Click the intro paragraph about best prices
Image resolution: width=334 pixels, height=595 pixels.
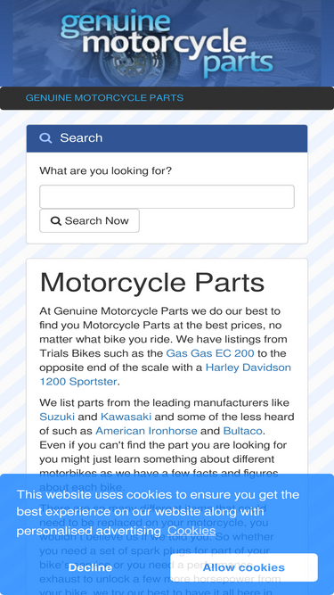[x=166, y=346]
